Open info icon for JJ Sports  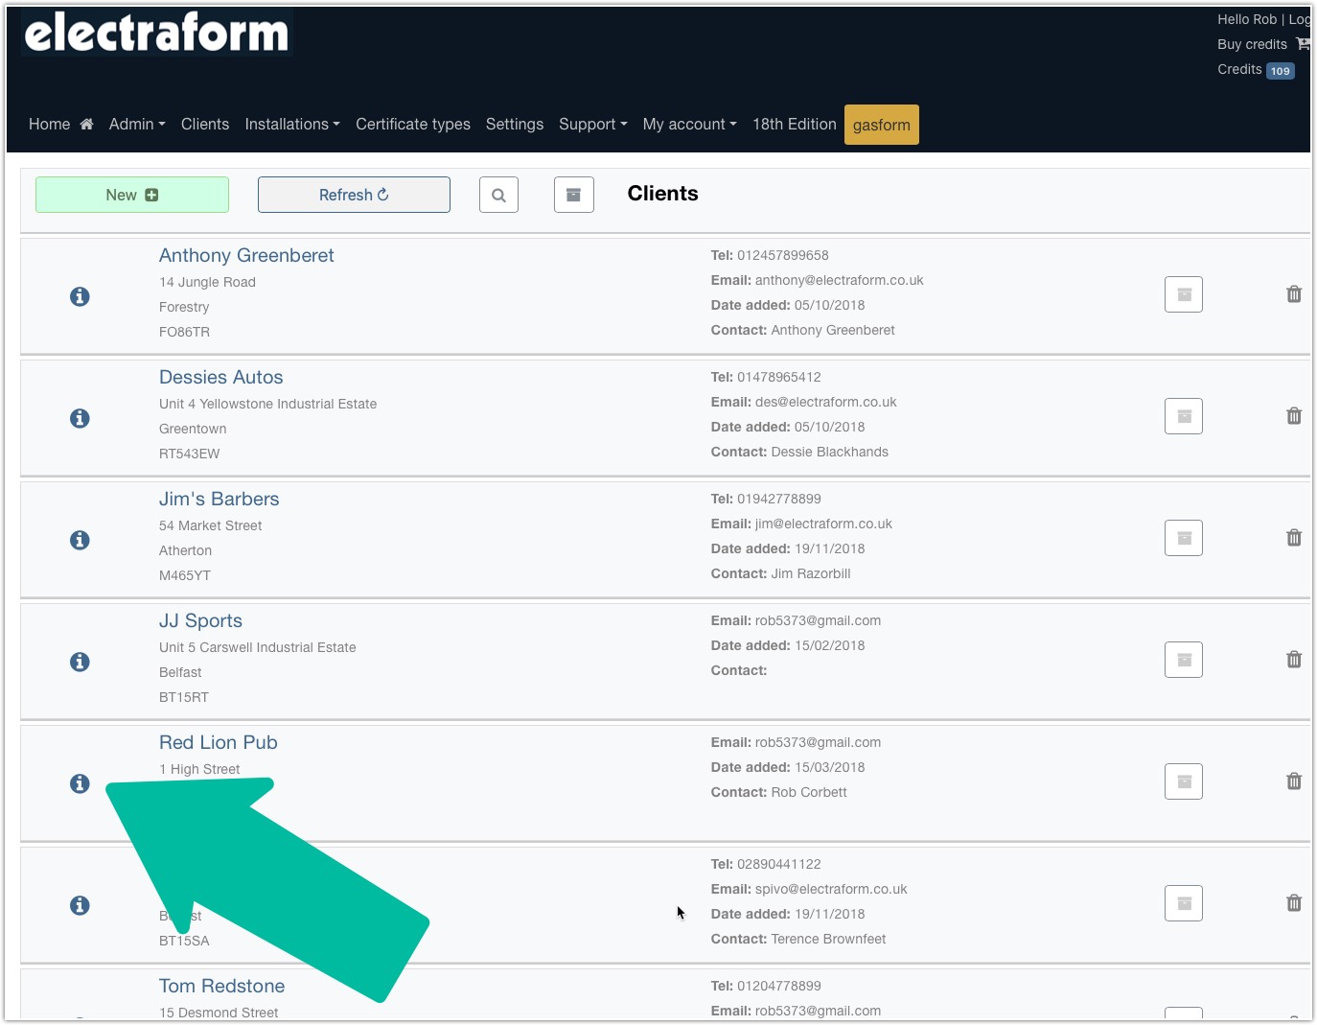[80, 662]
